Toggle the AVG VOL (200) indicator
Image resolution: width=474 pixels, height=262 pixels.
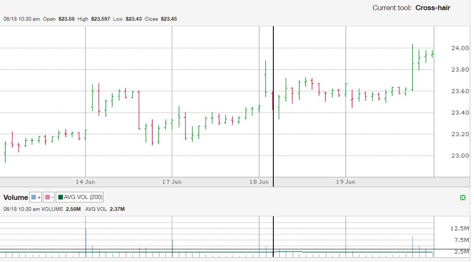(80, 197)
